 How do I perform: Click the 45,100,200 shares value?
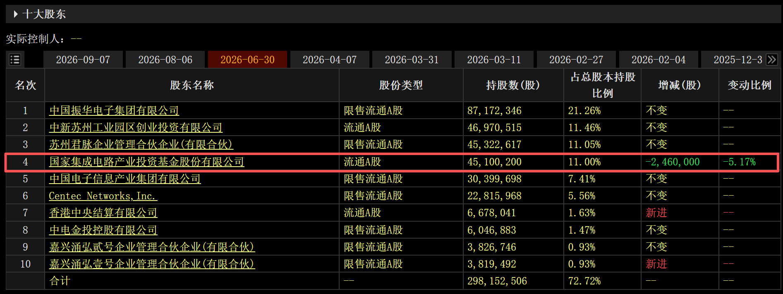coord(494,162)
